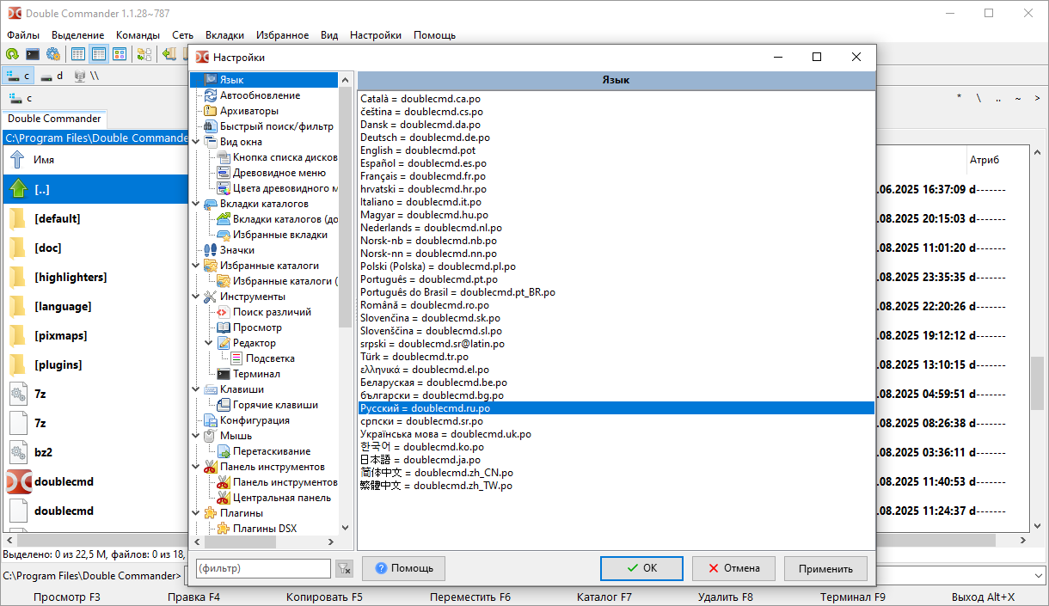Open Быстрый поиск/фильтр binoculars icon

pos(211,126)
